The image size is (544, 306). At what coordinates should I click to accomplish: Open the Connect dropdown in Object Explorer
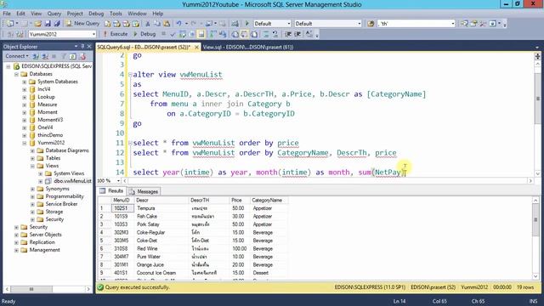[x=17, y=56]
